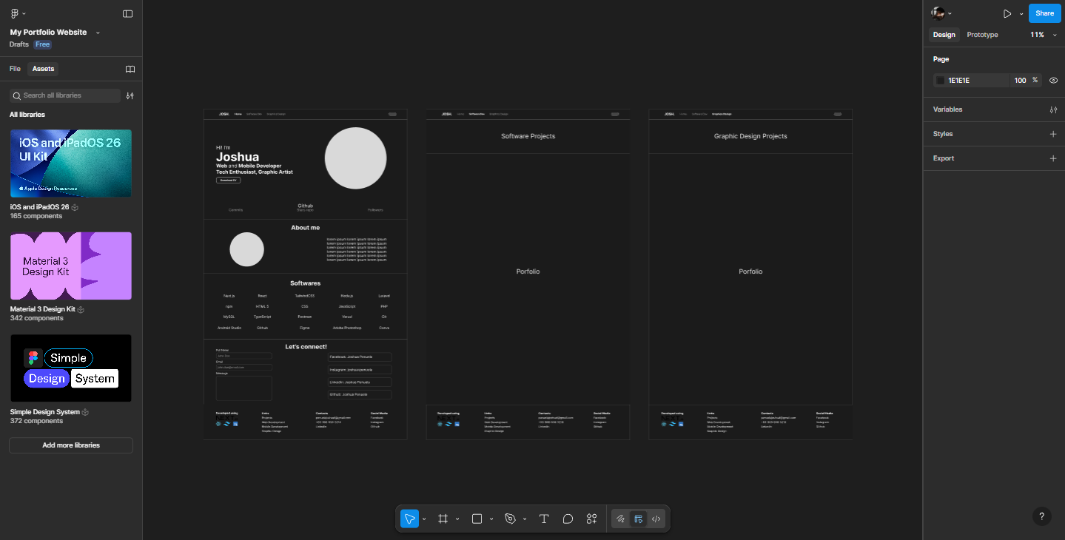The image size is (1065, 540).
Task: Switch to Draw mode toggle
Action: tap(621, 519)
